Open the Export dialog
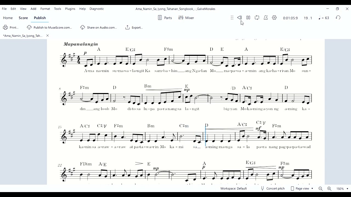 coord(134,27)
